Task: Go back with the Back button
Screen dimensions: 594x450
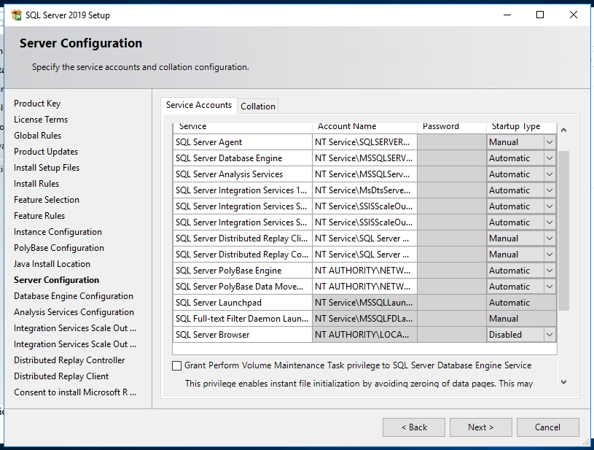Action: pyautogui.click(x=413, y=427)
